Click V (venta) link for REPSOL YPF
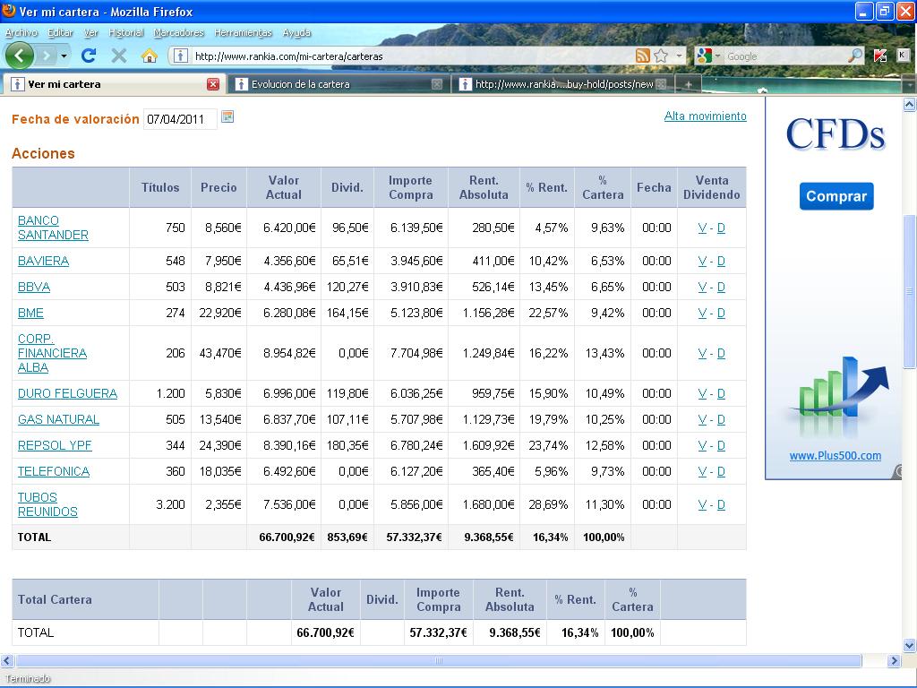 [702, 445]
